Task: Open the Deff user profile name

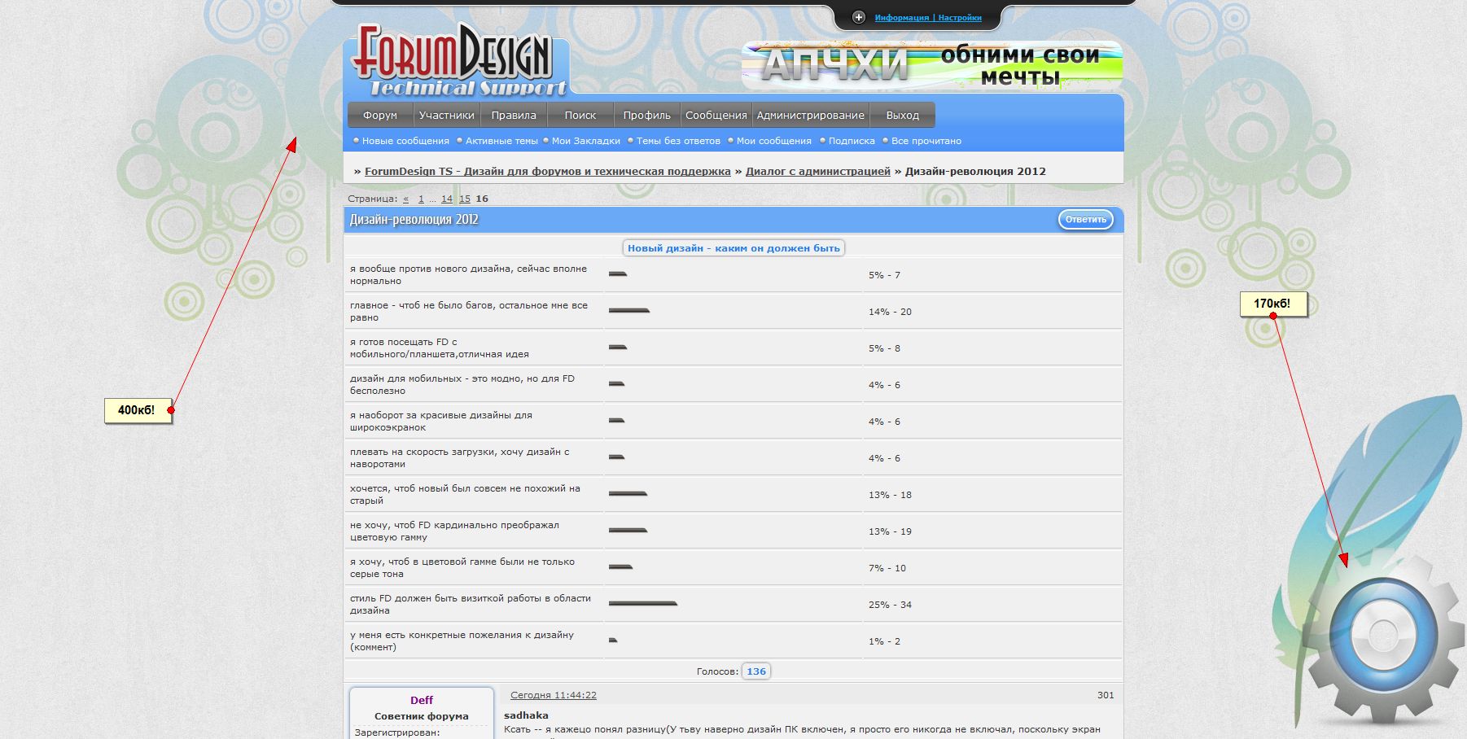Action: pos(422,700)
